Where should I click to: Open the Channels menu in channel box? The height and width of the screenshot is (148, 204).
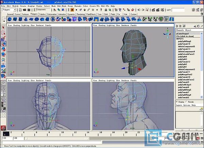(x=180, y=30)
